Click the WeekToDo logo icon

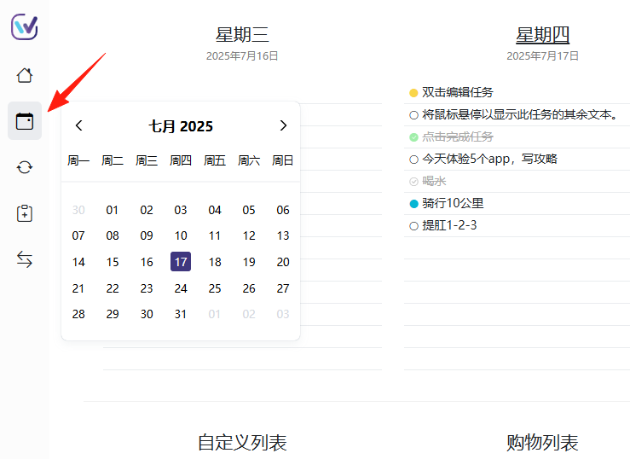coord(25,27)
